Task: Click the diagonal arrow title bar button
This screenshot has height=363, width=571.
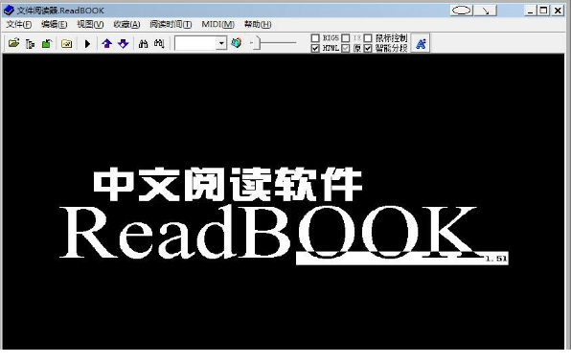Action: tap(486, 11)
